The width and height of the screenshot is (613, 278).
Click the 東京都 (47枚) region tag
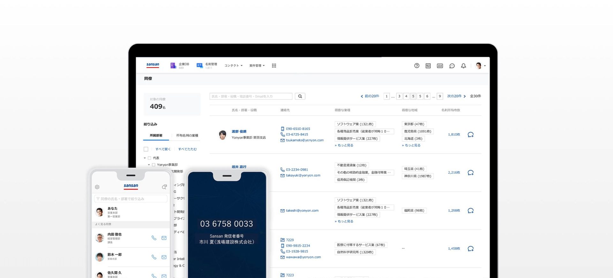pos(414,124)
